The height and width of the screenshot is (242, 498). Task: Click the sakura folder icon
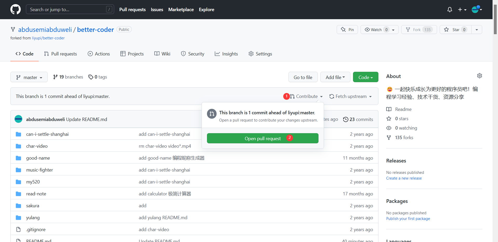(x=18, y=206)
